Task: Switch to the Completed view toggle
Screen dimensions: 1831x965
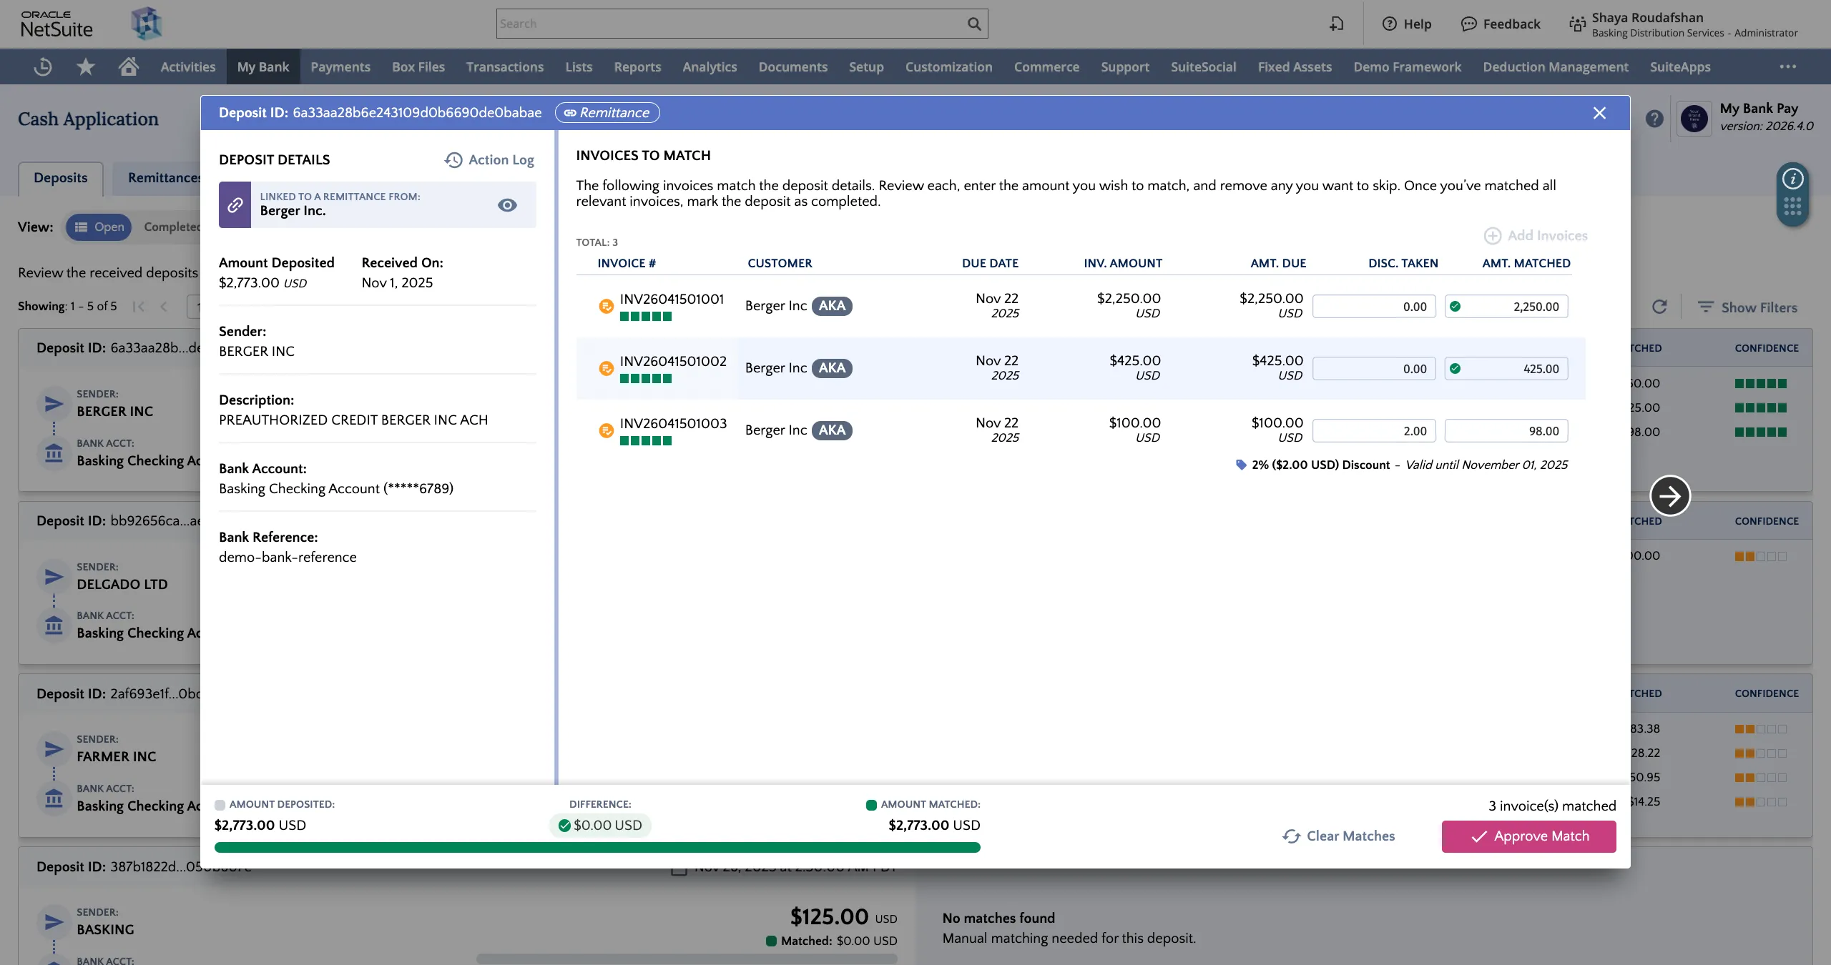Action: [172, 227]
